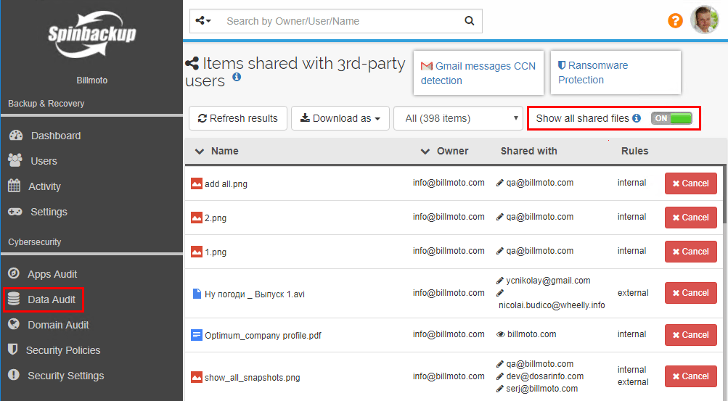The image size is (728, 401).
Task: Click nicolai.budico@wheelly.info shared address
Action: coord(552,305)
